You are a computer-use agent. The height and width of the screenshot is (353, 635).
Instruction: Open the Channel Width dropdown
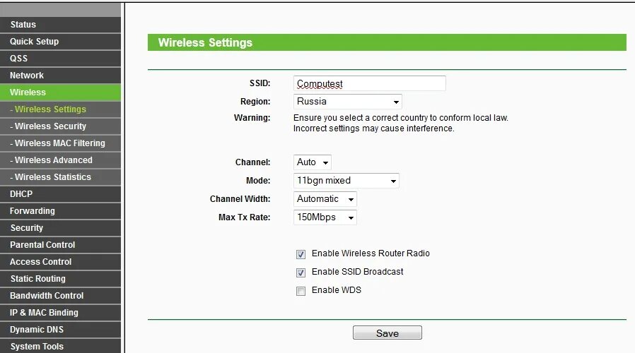[325, 199]
